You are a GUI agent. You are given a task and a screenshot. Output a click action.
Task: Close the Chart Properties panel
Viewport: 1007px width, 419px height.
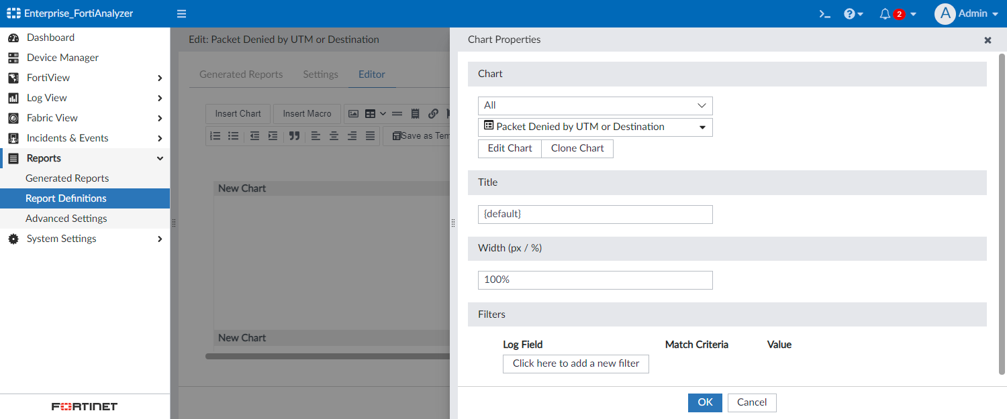point(988,40)
